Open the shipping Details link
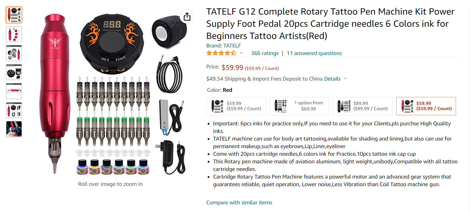 click(x=332, y=79)
